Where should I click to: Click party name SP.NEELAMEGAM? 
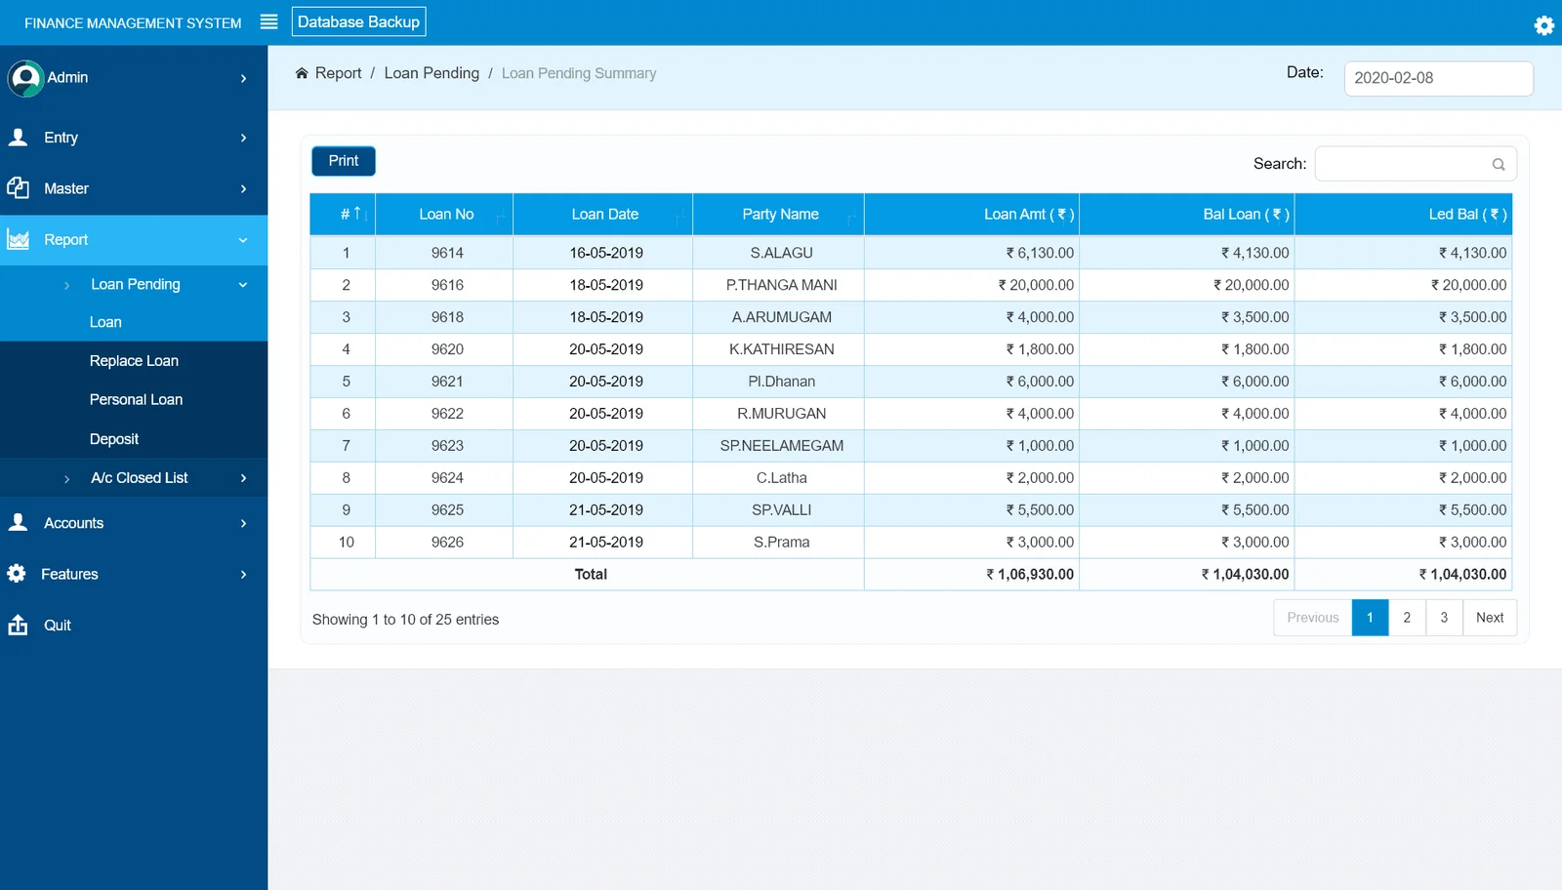click(781, 446)
